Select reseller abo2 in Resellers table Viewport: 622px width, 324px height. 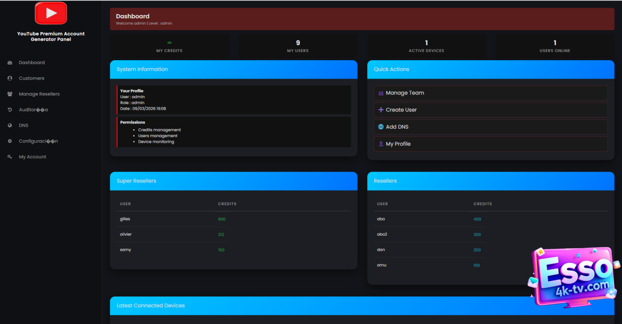(382, 234)
